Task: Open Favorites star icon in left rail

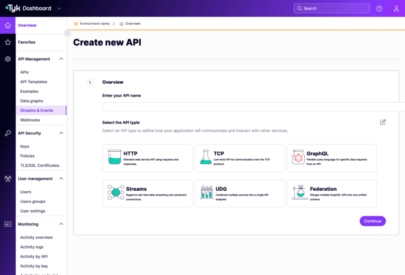Action: click(x=7, y=42)
